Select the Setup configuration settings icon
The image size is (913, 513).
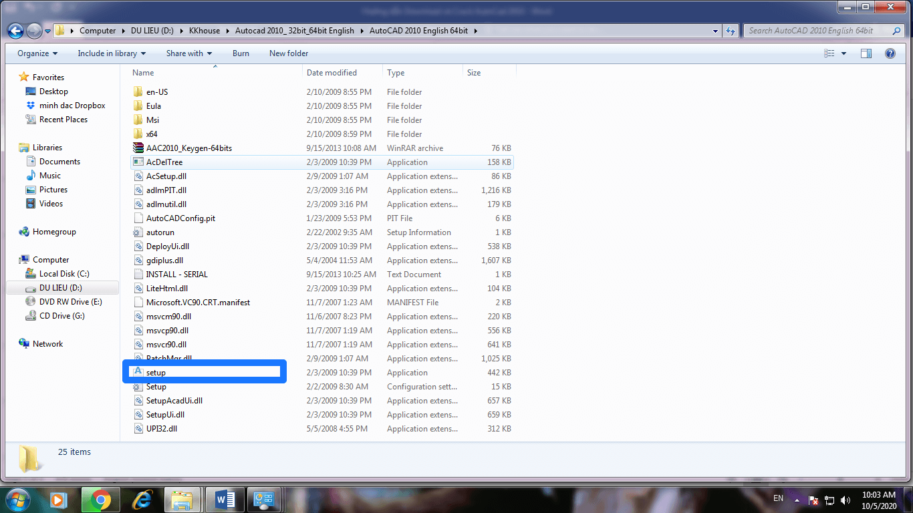click(138, 387)
